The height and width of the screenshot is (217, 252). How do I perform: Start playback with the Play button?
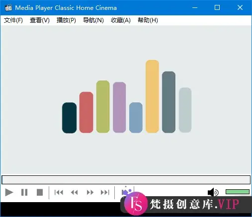tap(9, 192)
